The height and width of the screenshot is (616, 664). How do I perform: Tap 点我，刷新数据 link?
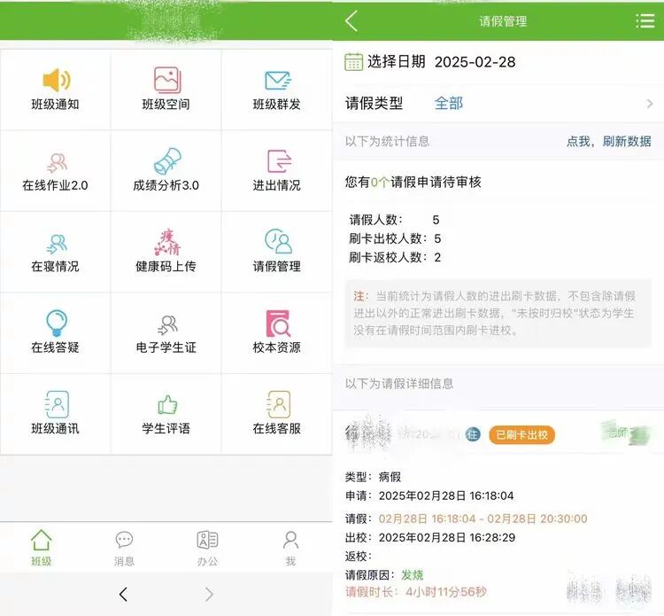(x=609, y=141)
